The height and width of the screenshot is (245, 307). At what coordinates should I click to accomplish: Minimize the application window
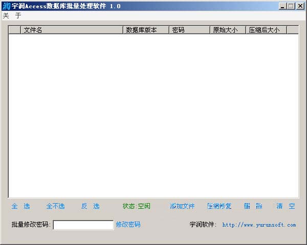click(x=283, y=6)
